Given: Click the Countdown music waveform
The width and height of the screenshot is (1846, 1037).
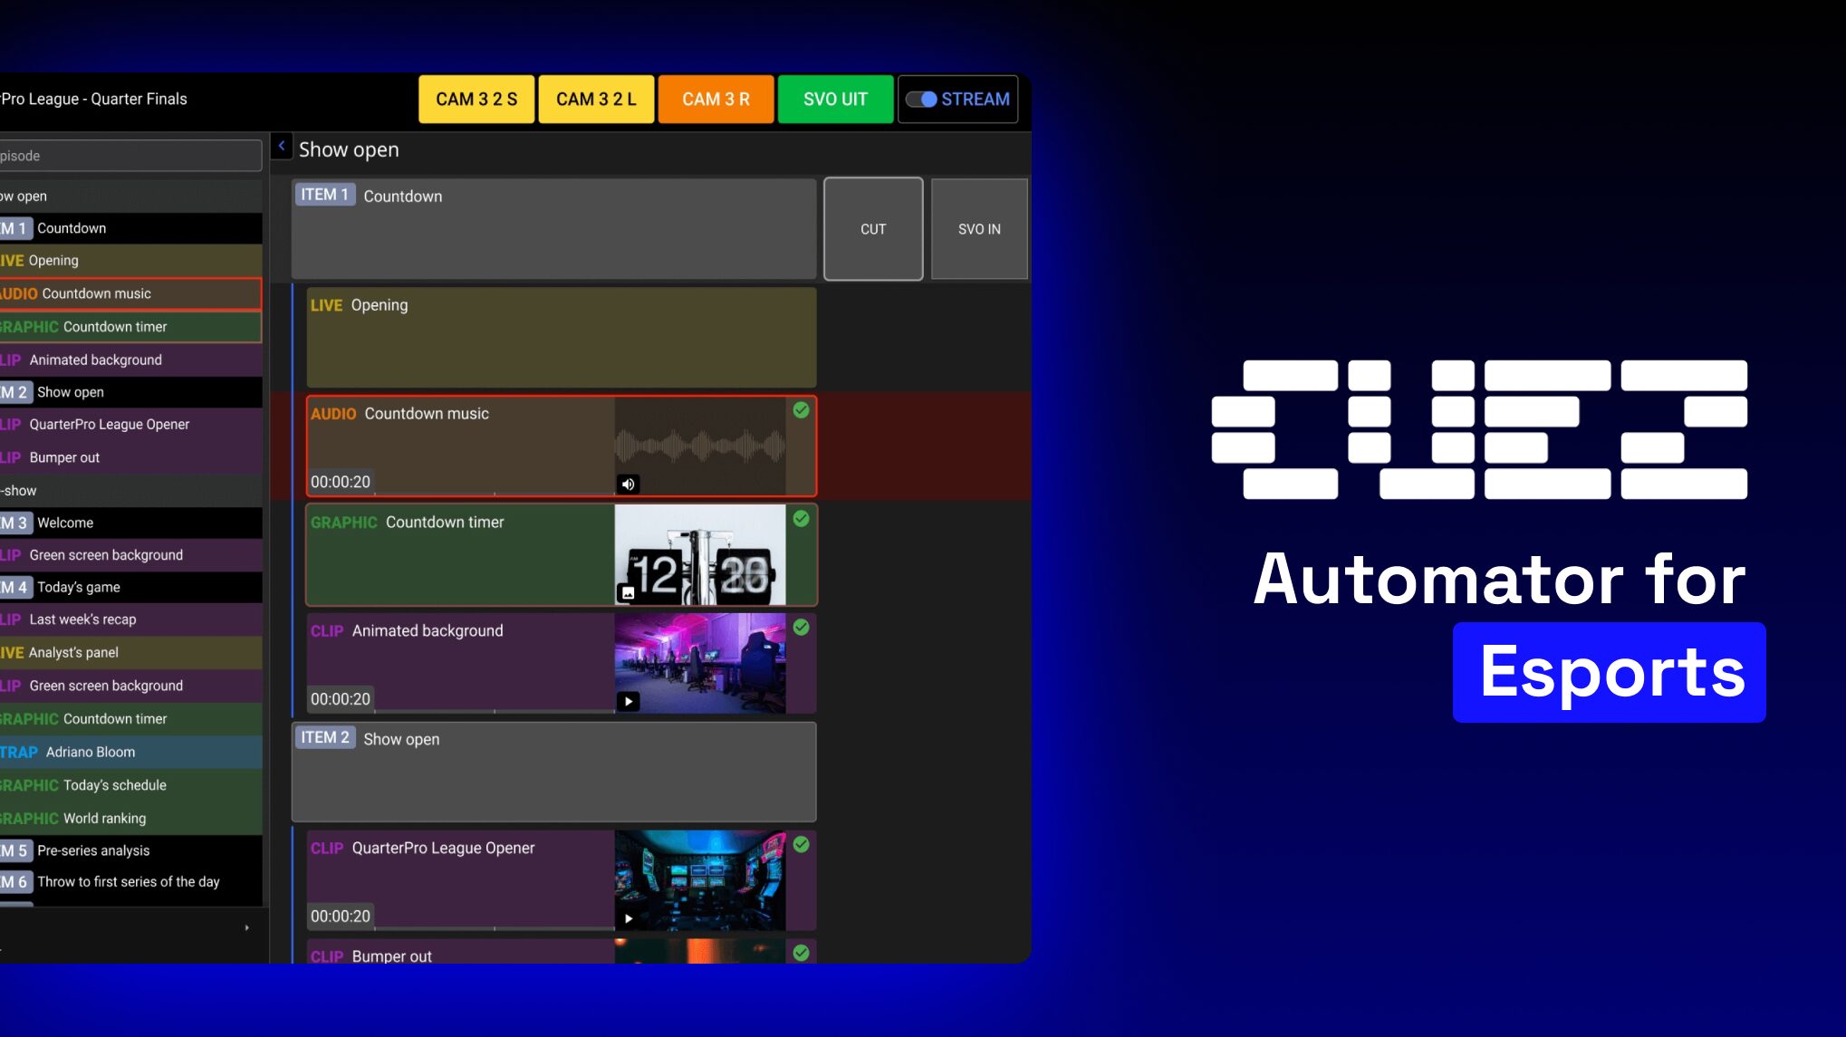Looking at the screenshot, I should tap(700, 446).
